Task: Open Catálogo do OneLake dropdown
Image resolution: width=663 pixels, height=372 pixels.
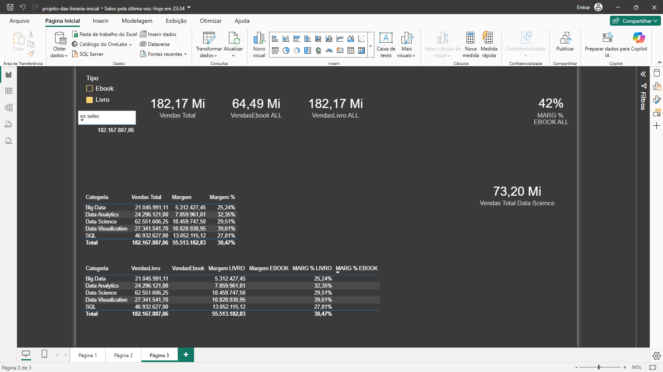Action: [102, 44]
